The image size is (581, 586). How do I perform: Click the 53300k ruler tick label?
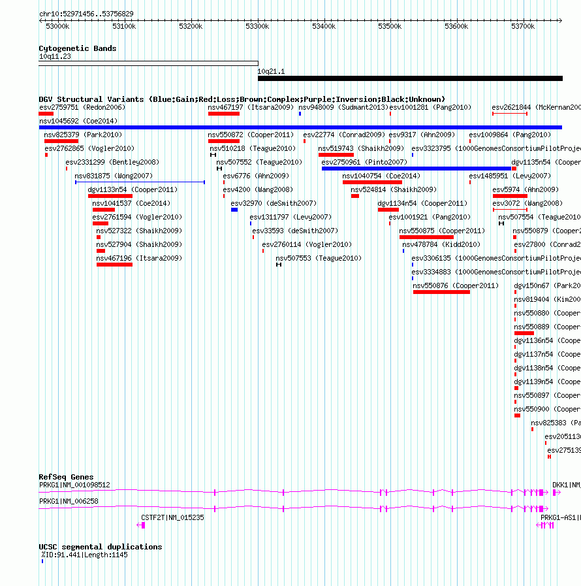(x=257, y=26)
